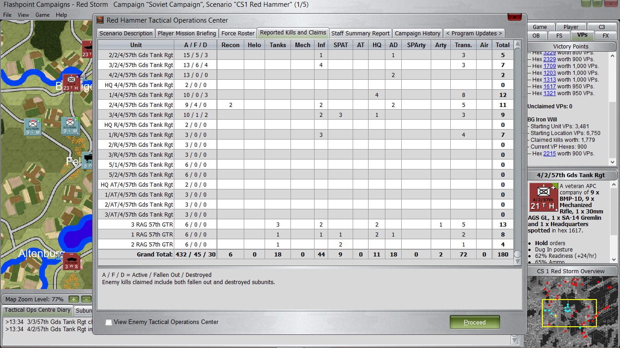Sort by the Unit column header
The width and height of the screenshot is (620, 348).
[x=136, y=45]
